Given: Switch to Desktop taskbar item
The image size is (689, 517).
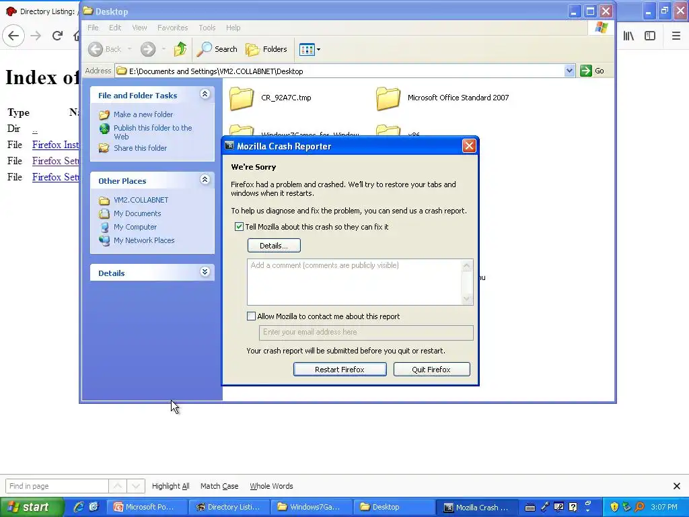Looking at the screenshot, I should (394, 507).
